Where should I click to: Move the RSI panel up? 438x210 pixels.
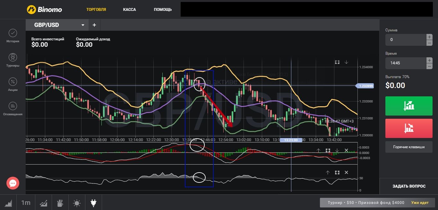[x=328, y=173]
